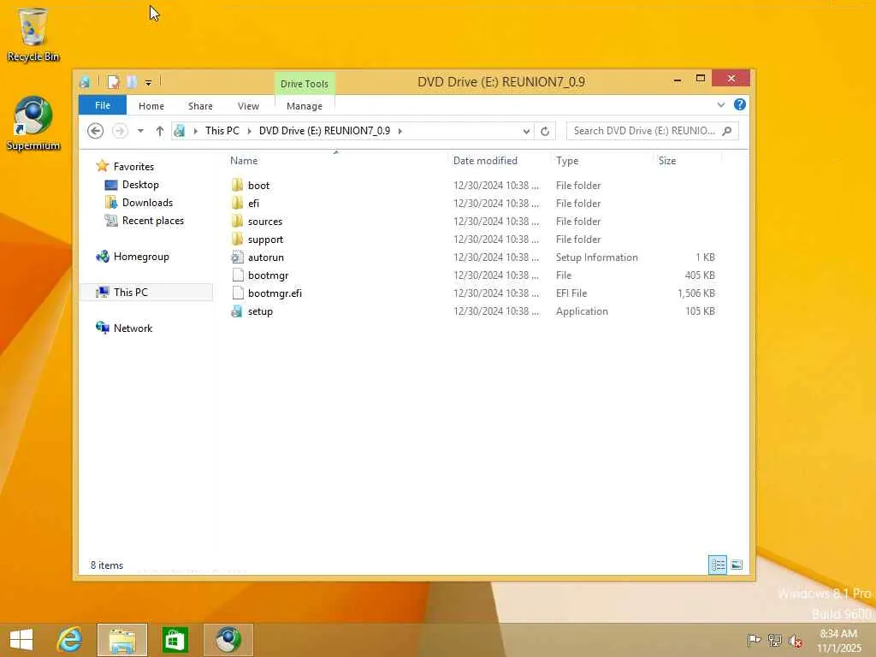Select the efi folder icon
Screen dimensions: 876x657
tap(238, 203)
